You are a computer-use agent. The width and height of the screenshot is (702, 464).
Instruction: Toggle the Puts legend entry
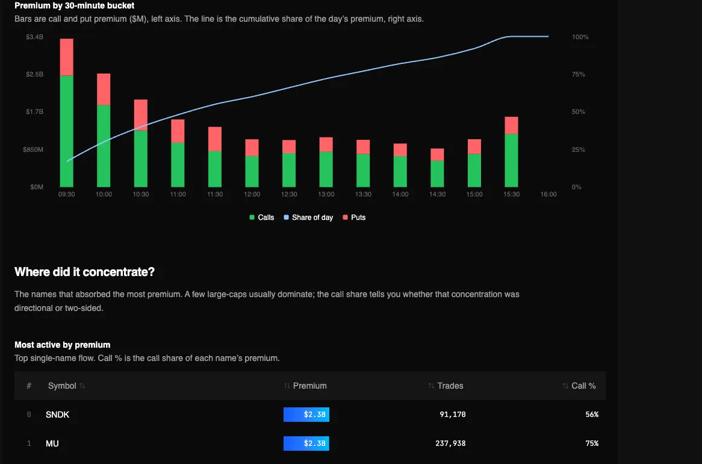[x=354, y=218]
